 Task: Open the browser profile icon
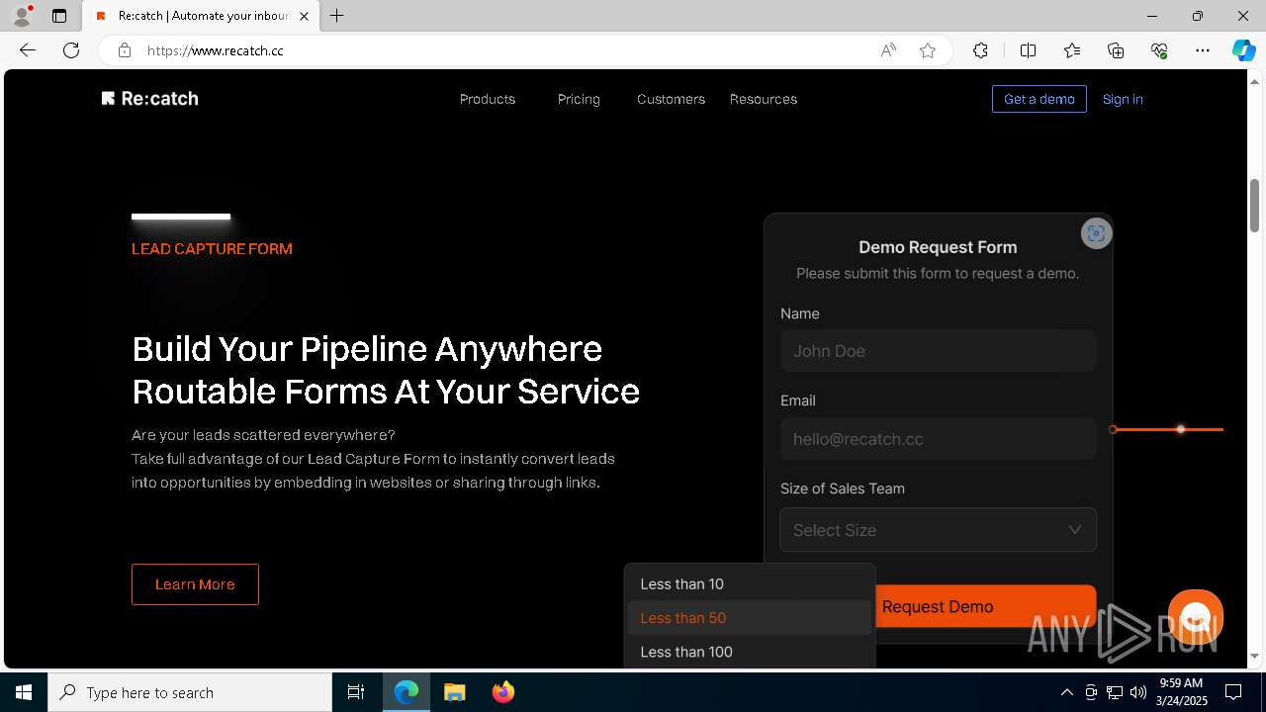pyautogui.click(x=22, y=16)
